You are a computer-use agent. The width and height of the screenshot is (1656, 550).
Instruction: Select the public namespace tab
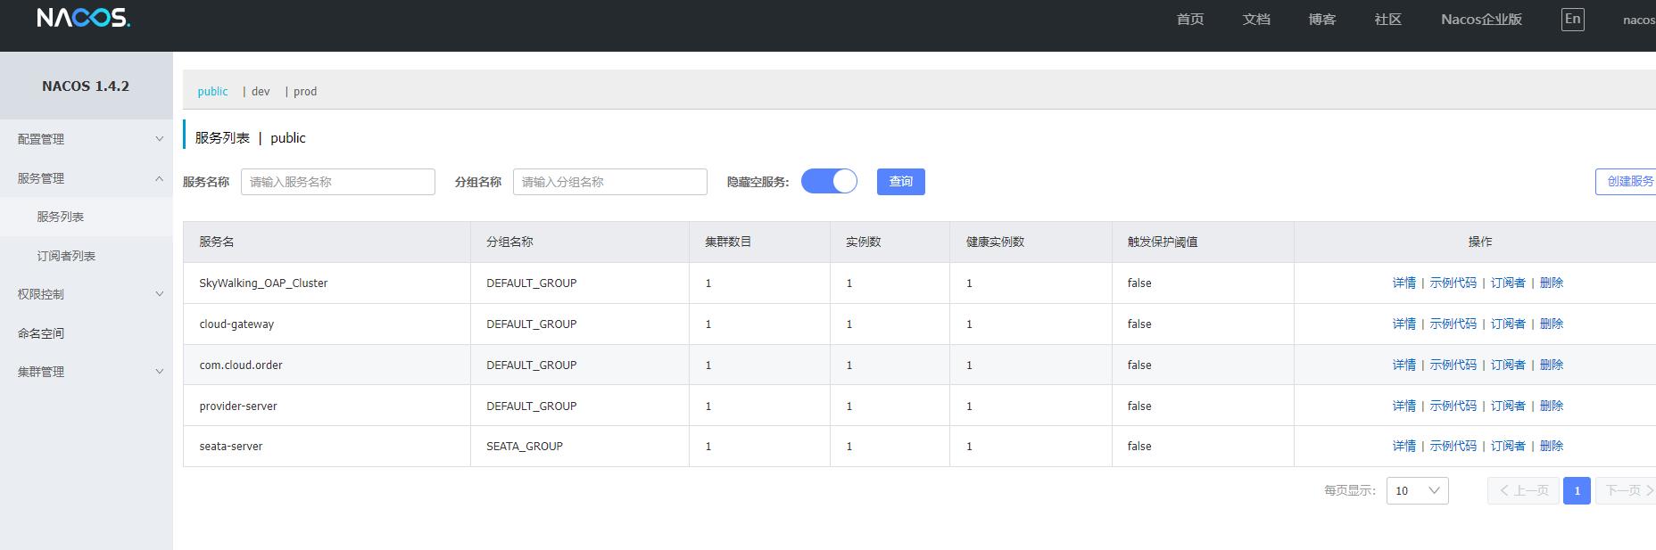point(212,91)
